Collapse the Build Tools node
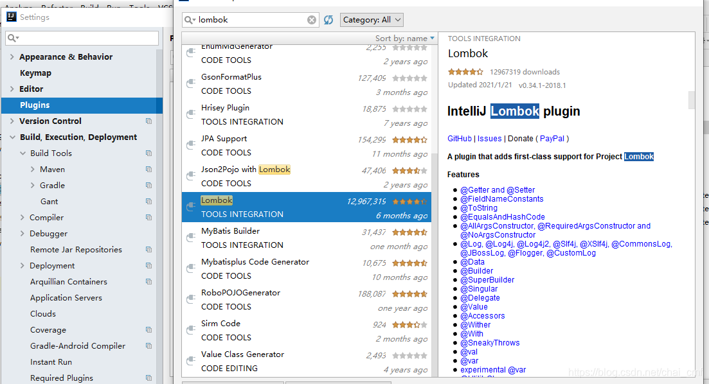The width and height of the screenshot is (709, 384). click(x=22, y=153)
